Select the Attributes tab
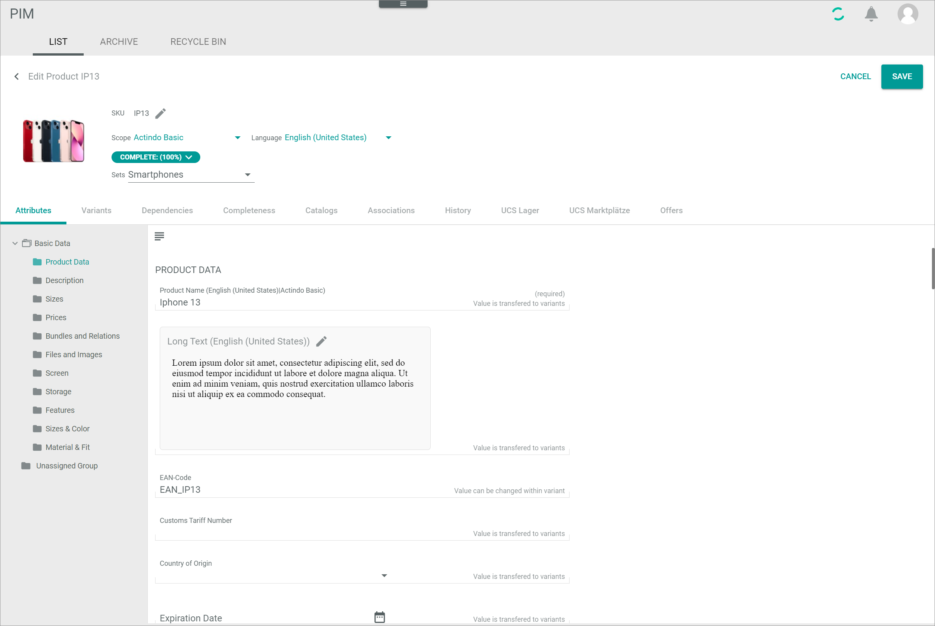Screen dimensions: 935x626 point(34,210)
